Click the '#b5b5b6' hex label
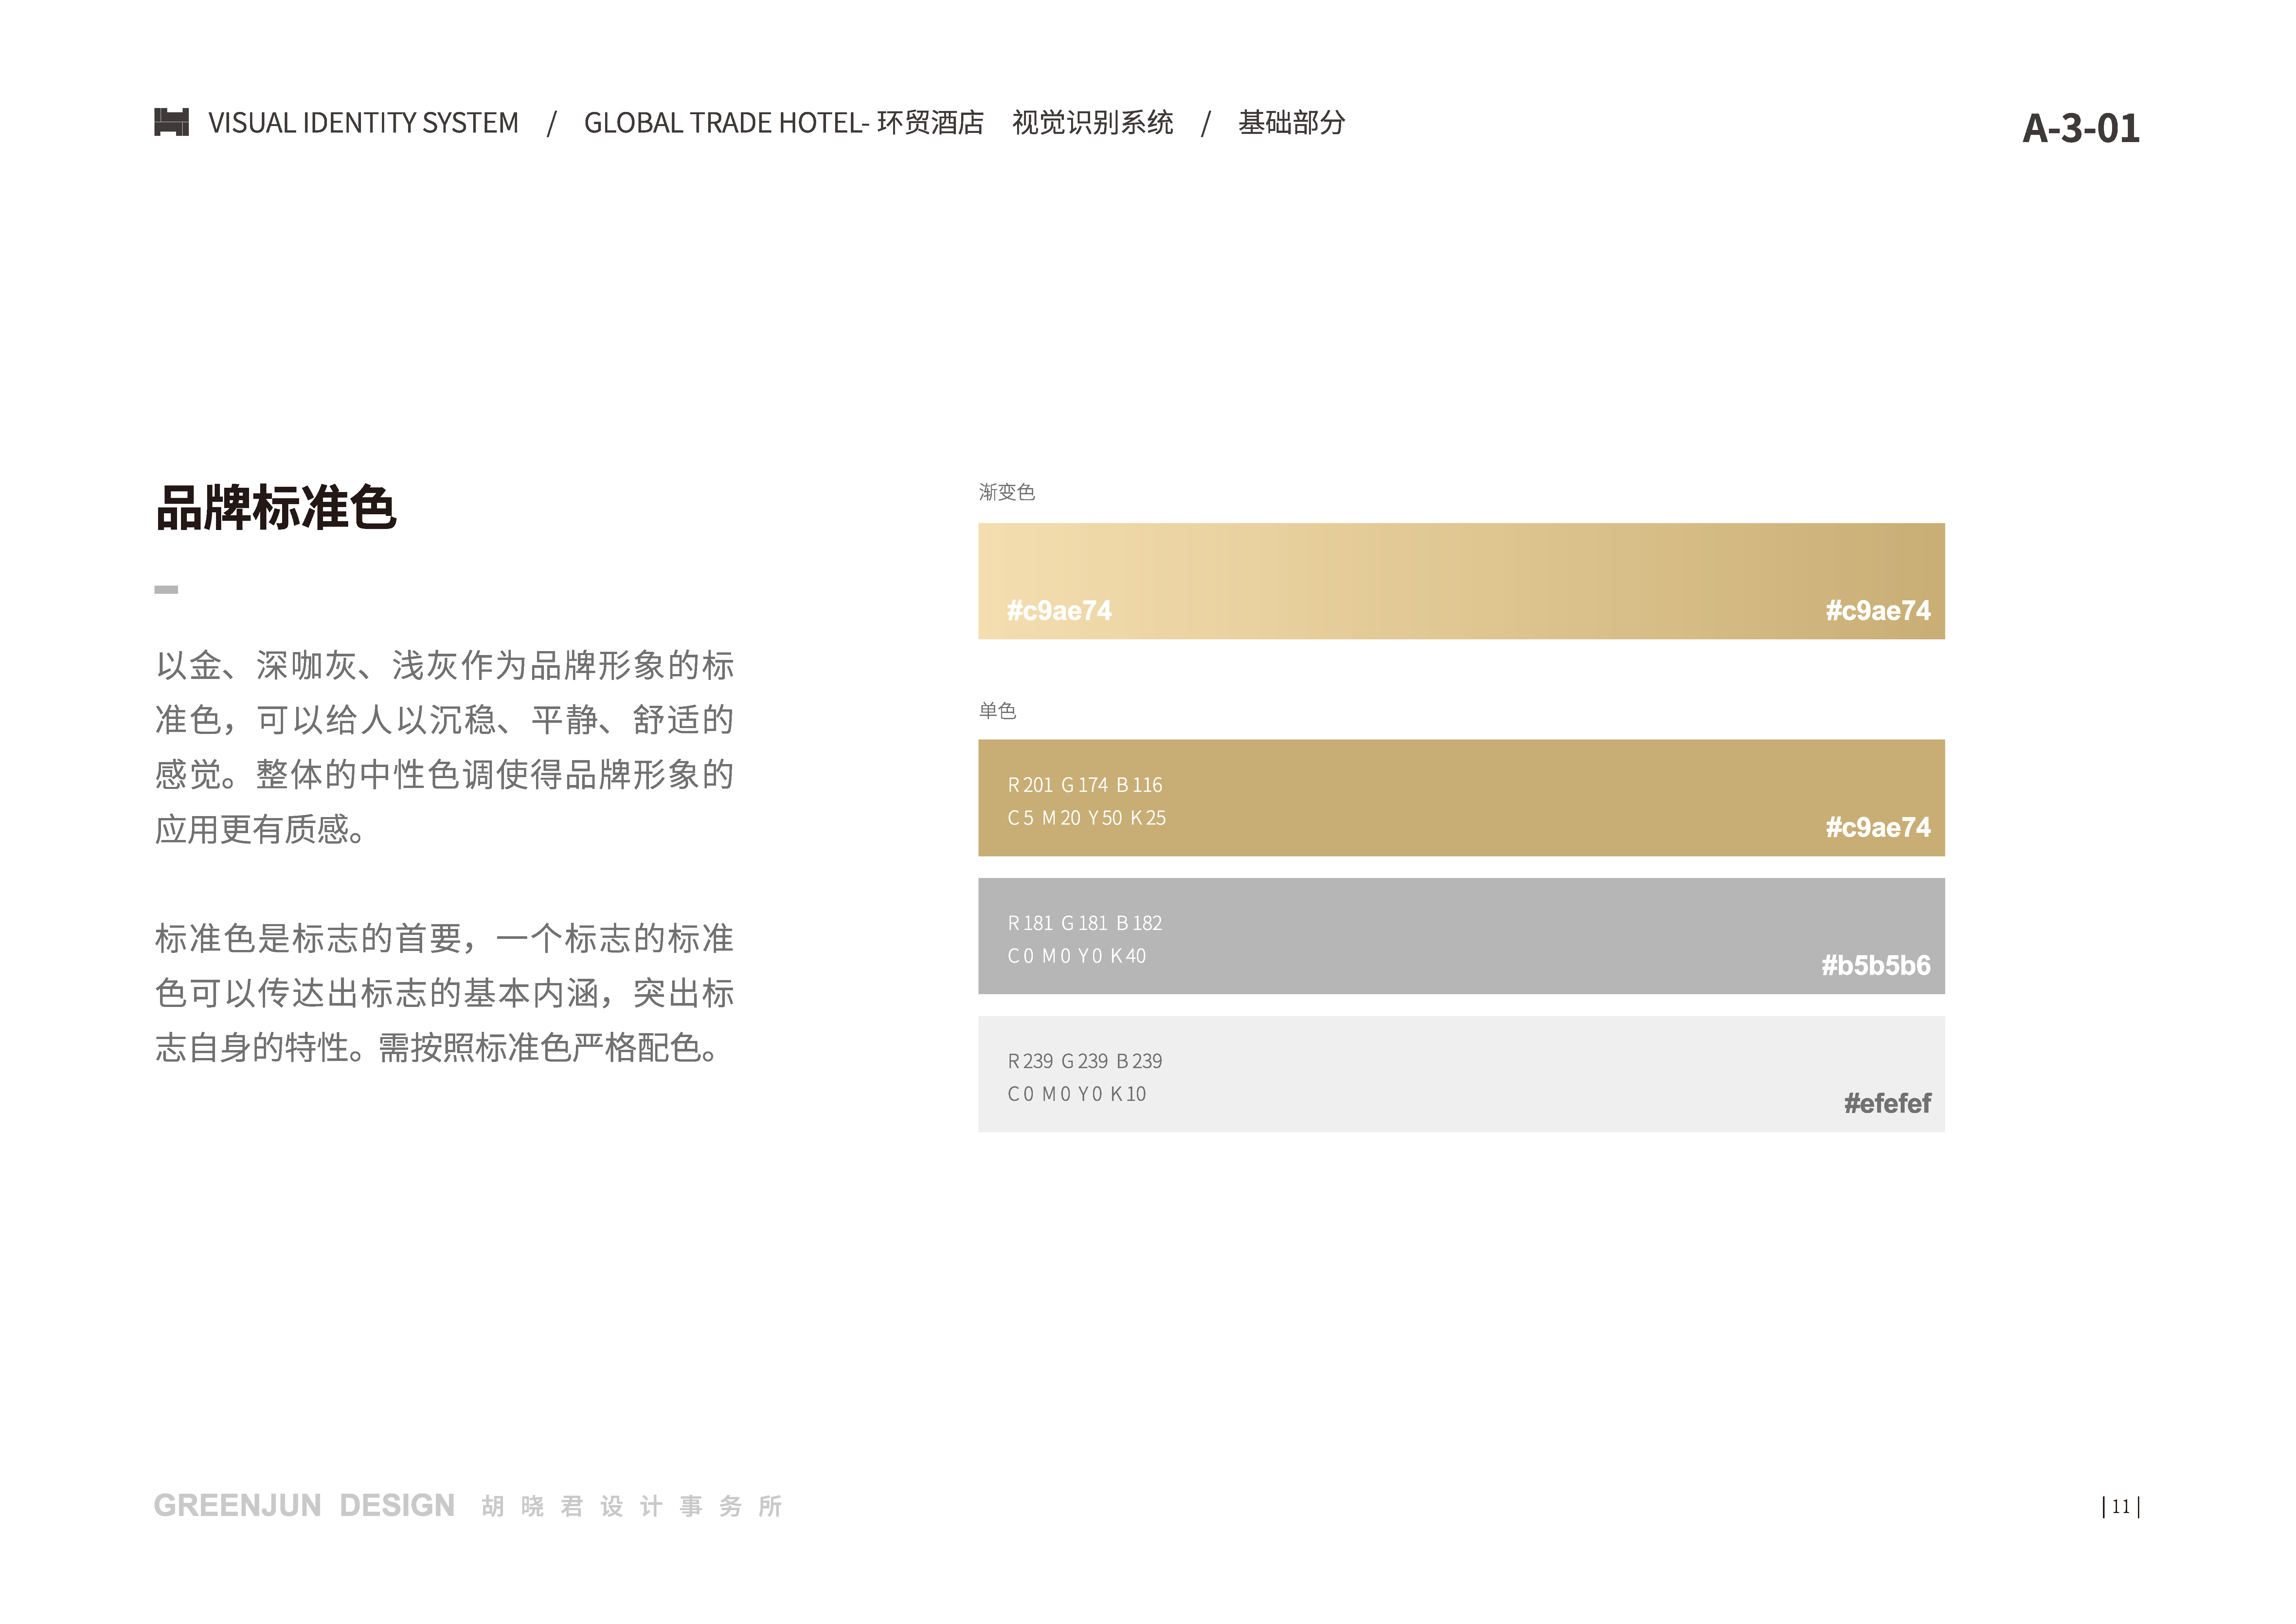The height and width of the screenshot is (1624, 2296). (x=1876, y=966)
